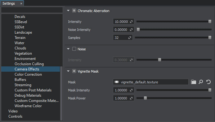The height and width of the screenshot is (122, 215).
Task: Click the Mask Power slider handle
Action: (x=145, y=98)
